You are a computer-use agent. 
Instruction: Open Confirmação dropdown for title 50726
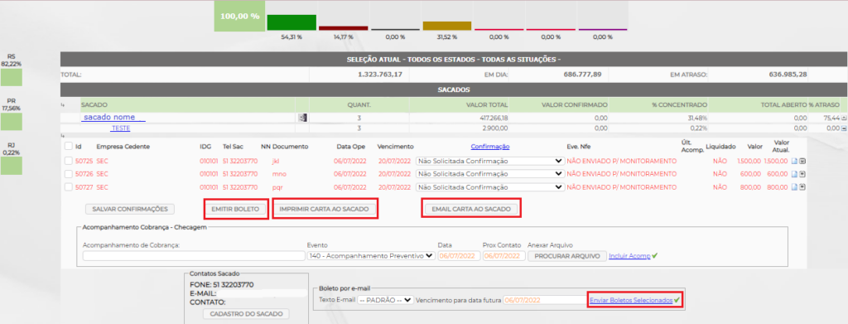tap(489, 174)
